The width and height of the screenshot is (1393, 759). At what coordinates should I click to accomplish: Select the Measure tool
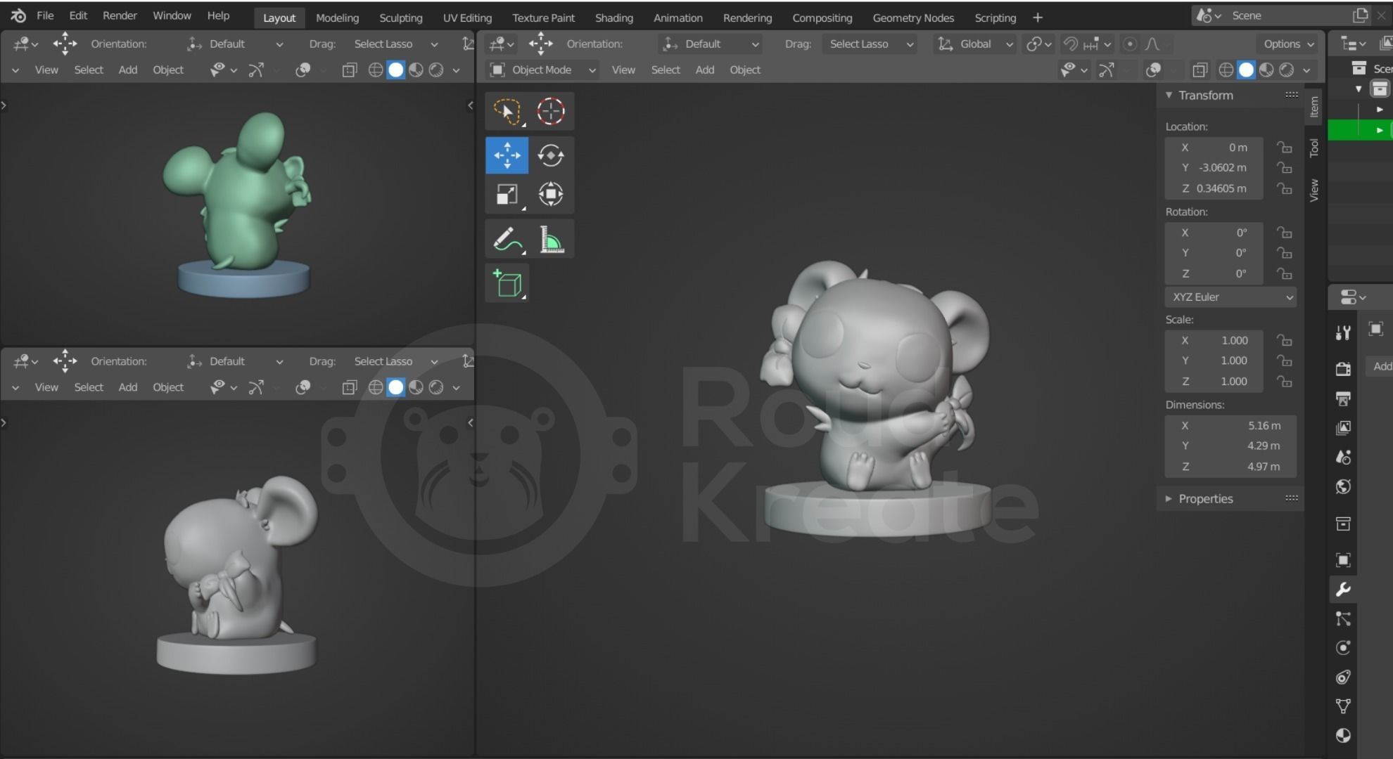(x=551, y=239)
